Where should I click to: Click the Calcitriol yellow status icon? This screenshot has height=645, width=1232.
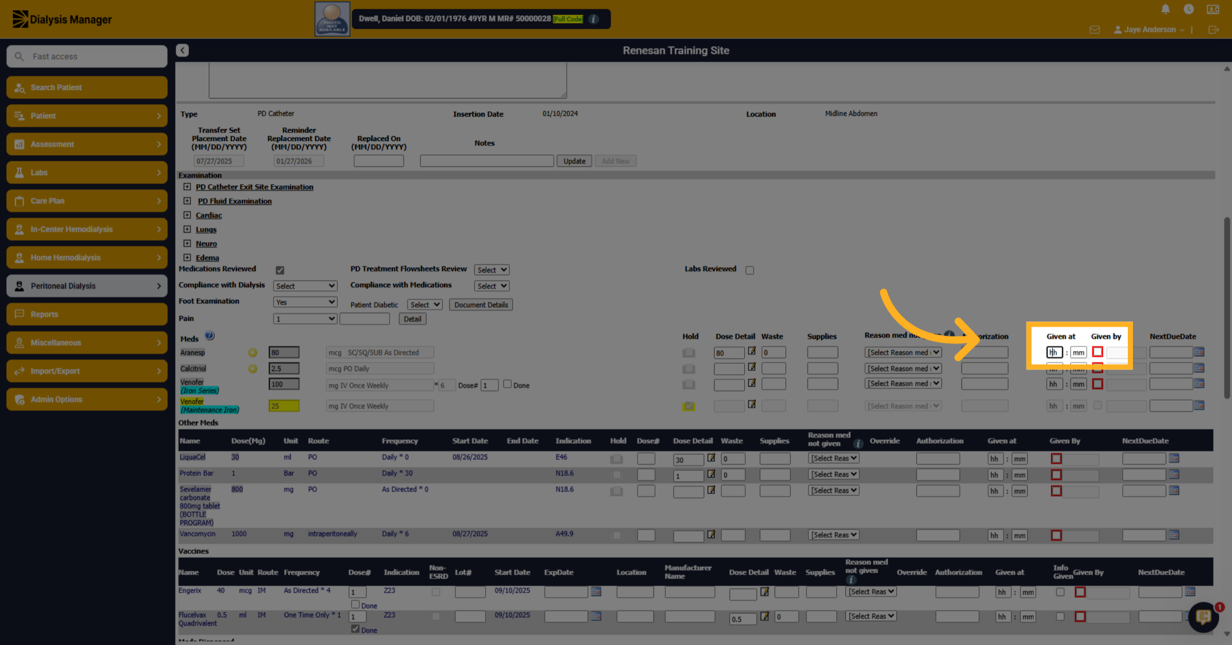point(253,368)
